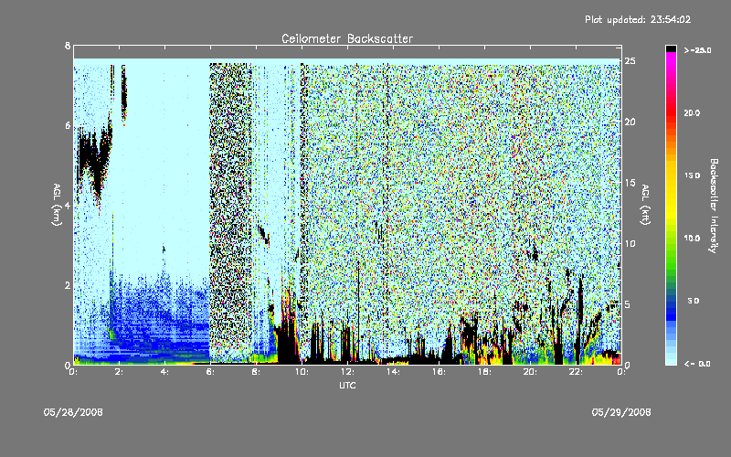Click the '22:' hour tick on time axis
The height and width of the screenshot is (457, 731).
[x=576, y=372]
